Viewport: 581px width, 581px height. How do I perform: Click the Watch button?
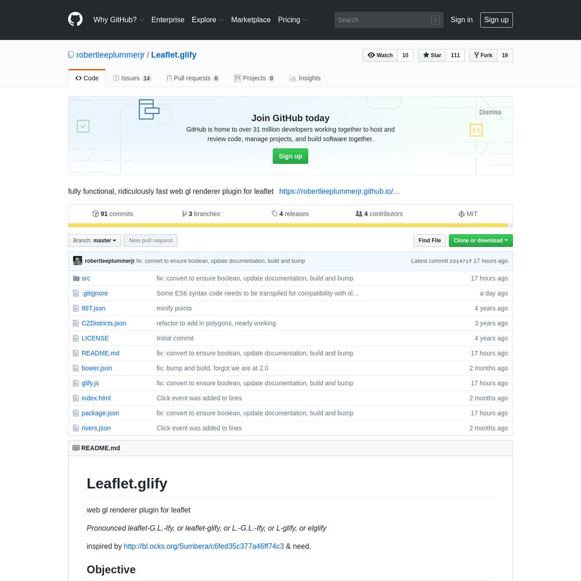pos(380,55)
